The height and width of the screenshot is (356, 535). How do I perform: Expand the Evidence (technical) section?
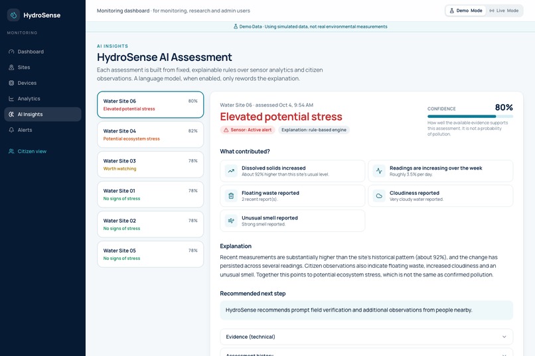point(366,337)
